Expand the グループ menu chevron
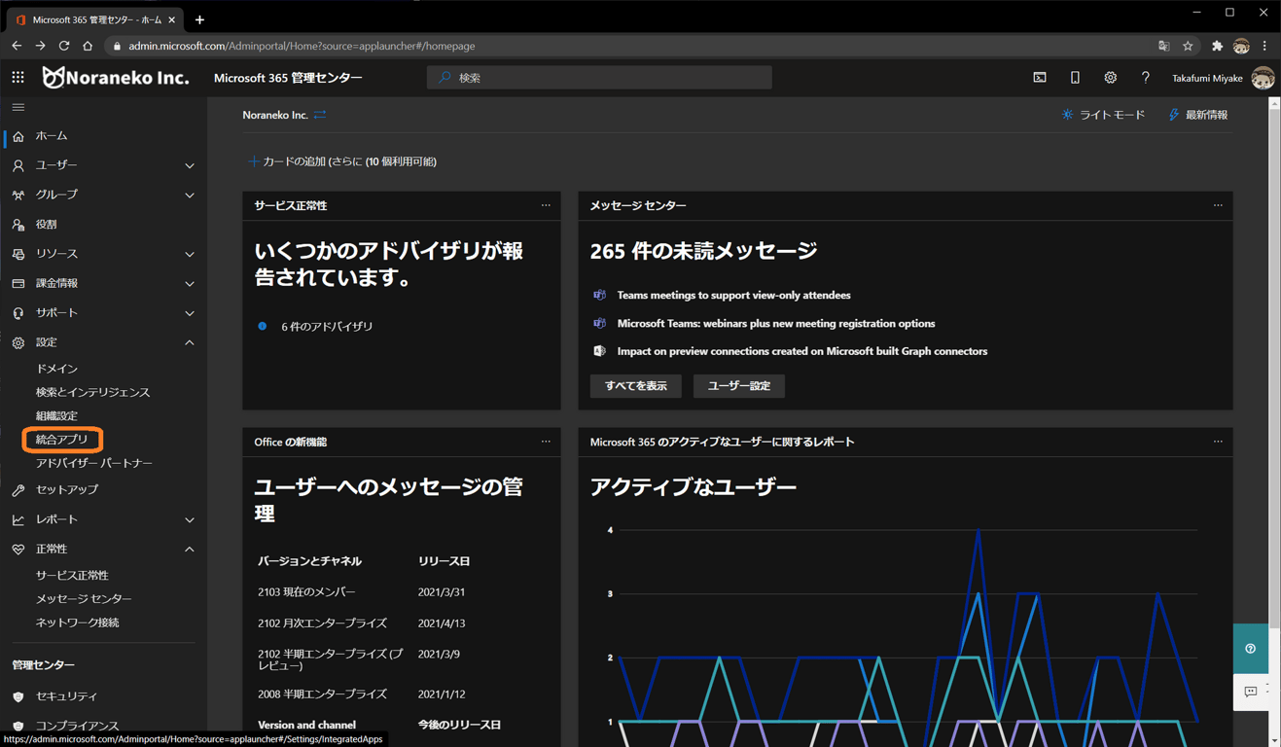 pyautogui.click(x=190, y=195)
